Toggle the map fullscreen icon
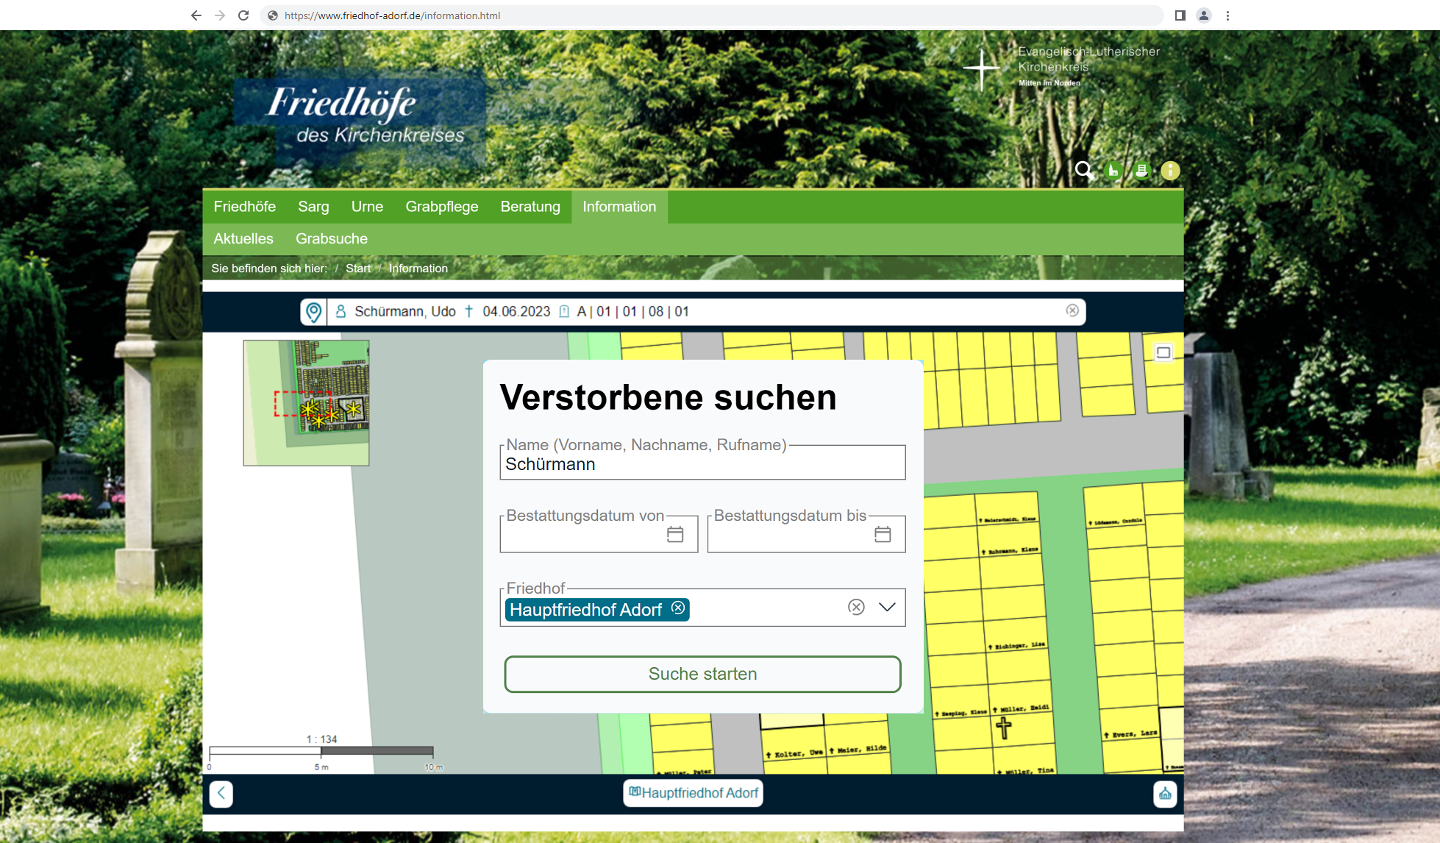 click(1163, 352)
